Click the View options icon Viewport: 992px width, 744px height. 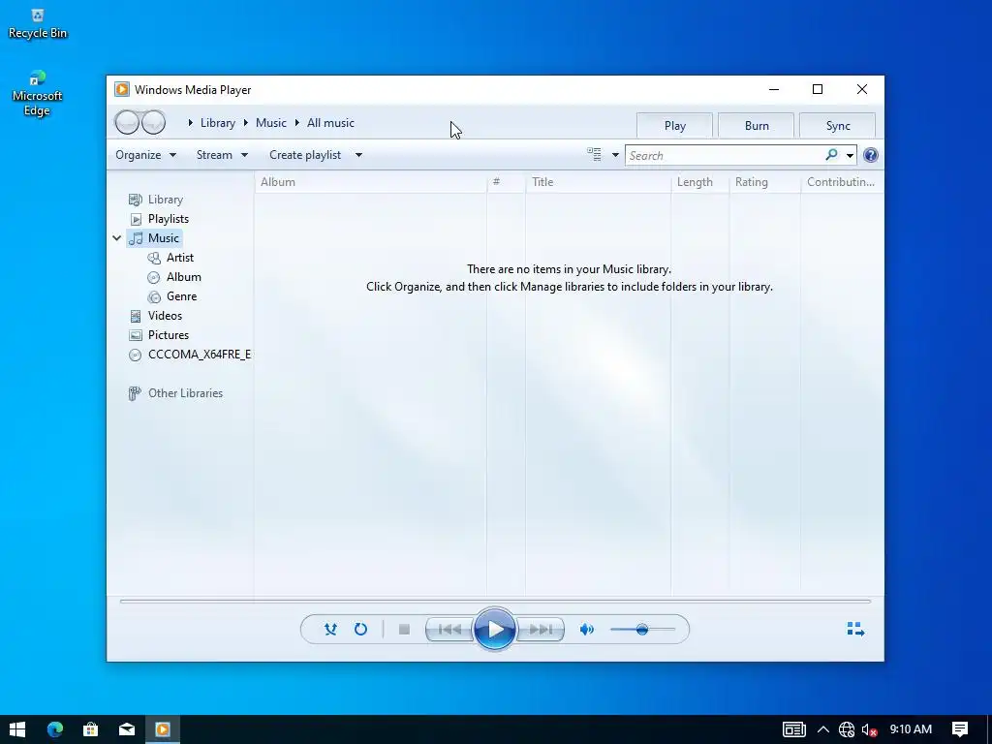point(594,154)
